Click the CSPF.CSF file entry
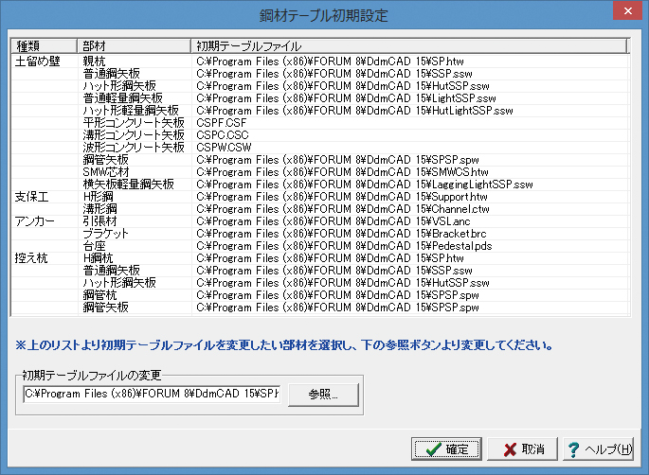 (222, 123)
